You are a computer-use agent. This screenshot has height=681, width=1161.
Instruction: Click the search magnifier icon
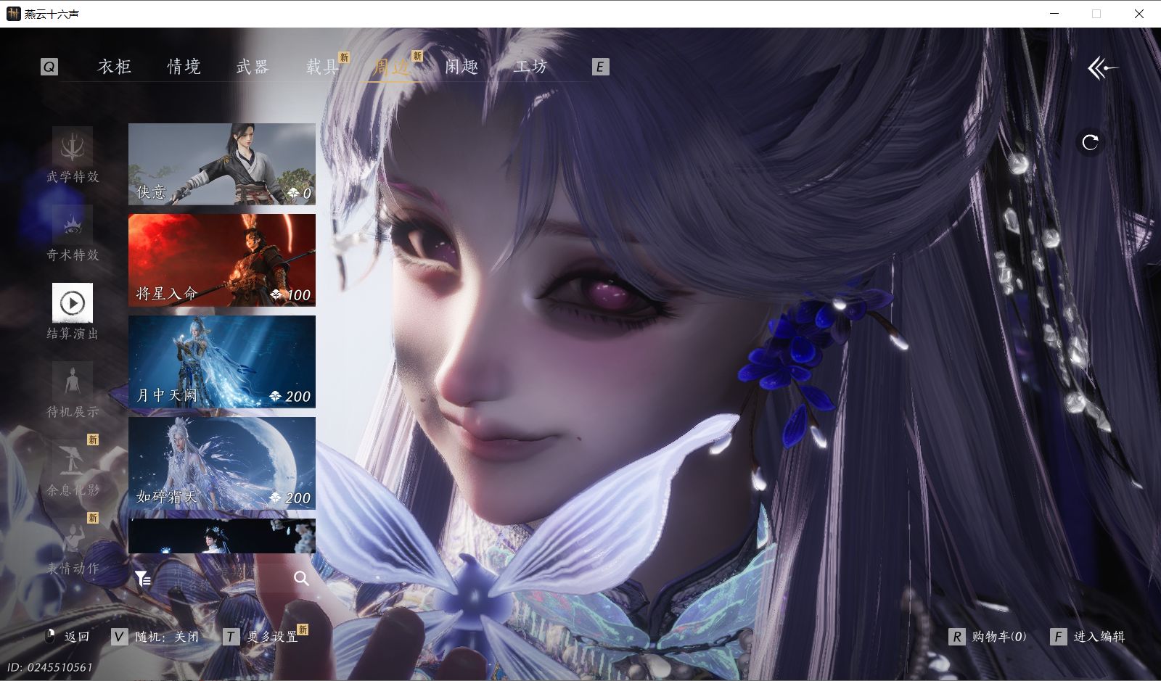pyautogui.click(x=302, y=578)
